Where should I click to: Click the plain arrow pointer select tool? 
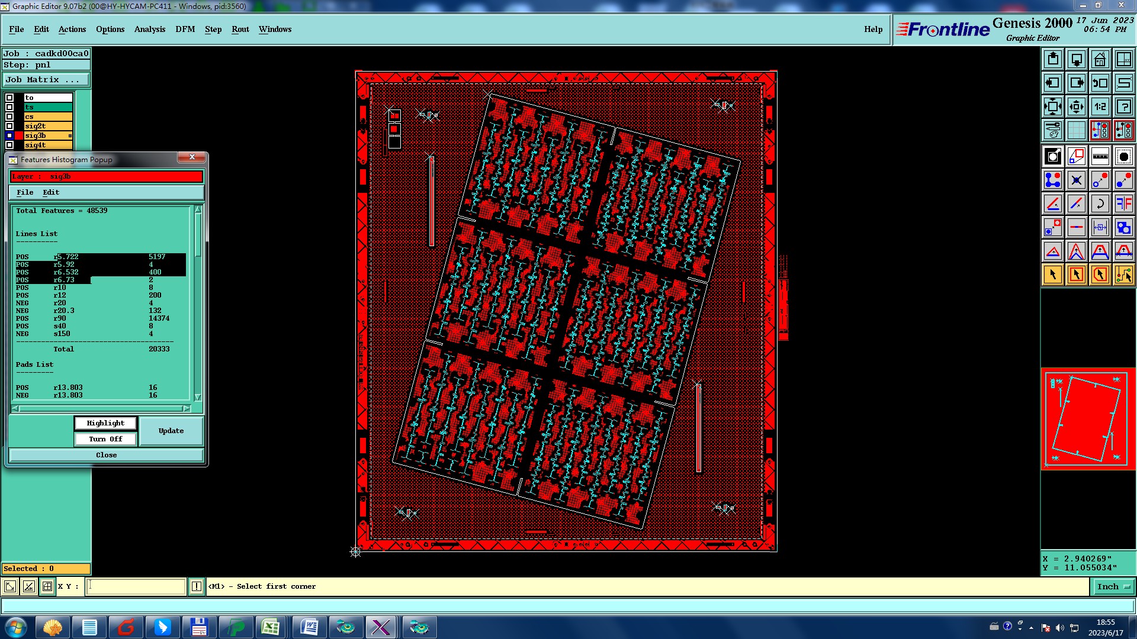(x=1052, y=275)
